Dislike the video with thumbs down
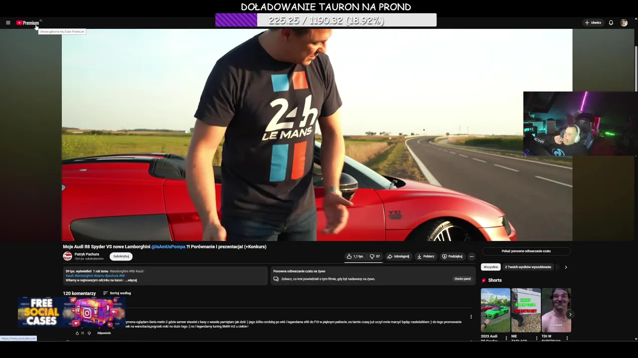The width and height of the screenshot is (638, 358). pyautogui.click(x=375, y=257)
